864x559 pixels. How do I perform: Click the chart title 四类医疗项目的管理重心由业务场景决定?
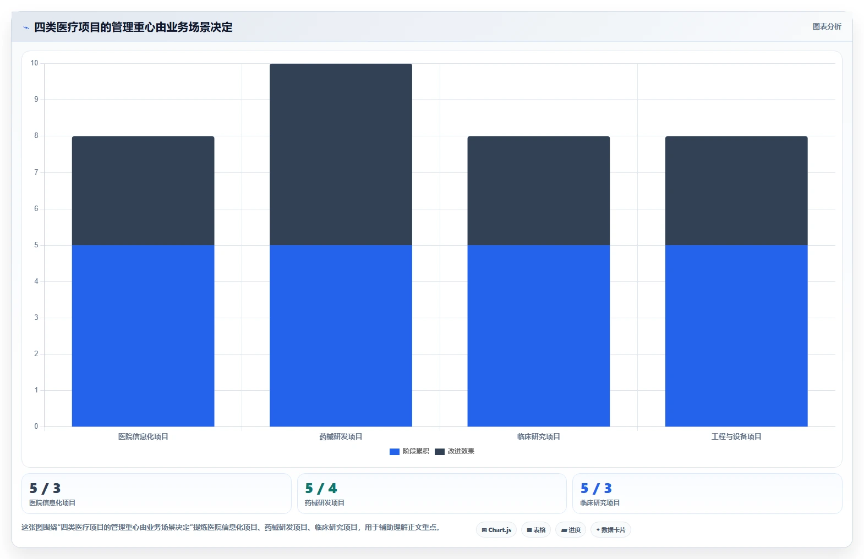[x=133, y=27]
